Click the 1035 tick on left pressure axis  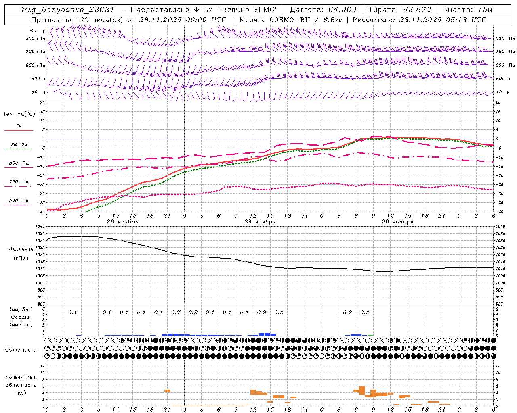(41, 234)
